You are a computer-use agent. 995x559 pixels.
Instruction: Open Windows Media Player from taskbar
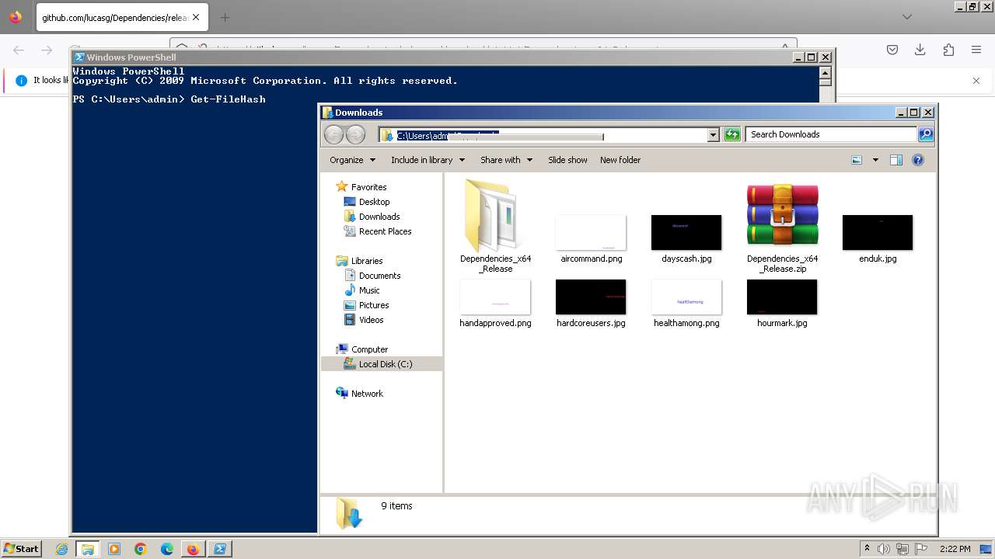coord(114,549)
